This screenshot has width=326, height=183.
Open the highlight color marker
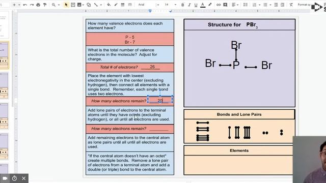click(x=210, y=5)
